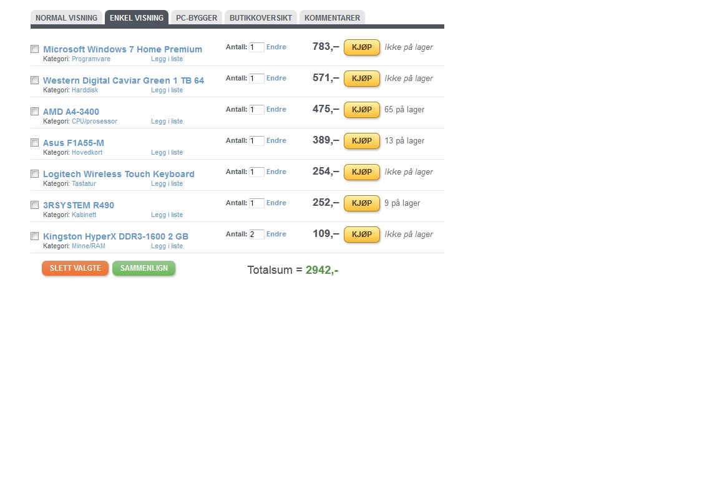
Task: Click Endre for Kingston HyperX DDR3-1600
Action: pos(276,234)
